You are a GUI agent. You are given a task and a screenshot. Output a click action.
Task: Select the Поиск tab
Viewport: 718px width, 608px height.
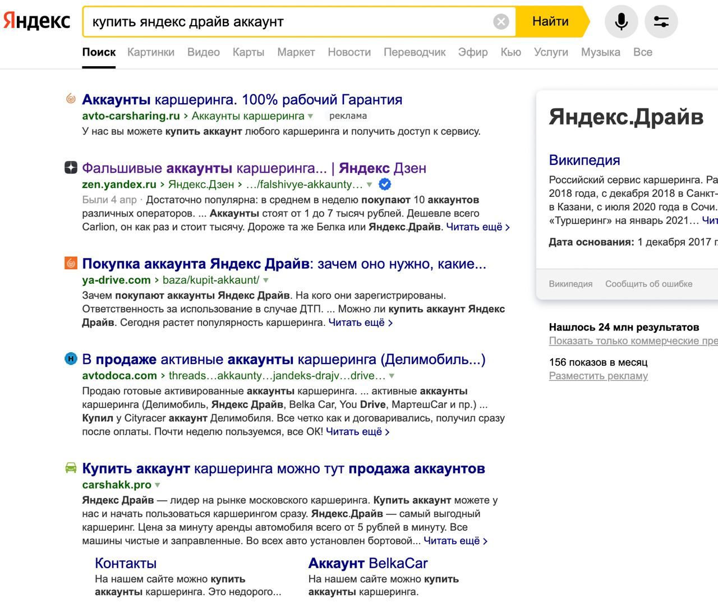pos(99,52)
